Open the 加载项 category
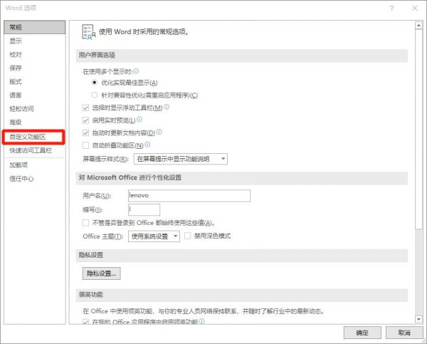Image resolution: width=427 pixels, height=344 pixels. [35, 165]
